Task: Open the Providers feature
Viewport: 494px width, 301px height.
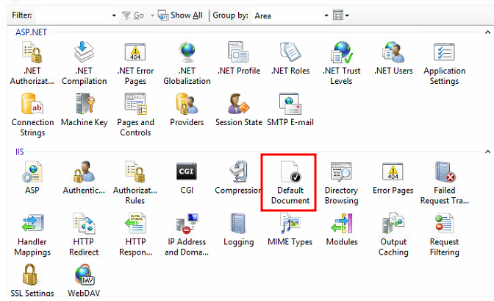Action: pos(187,110)
